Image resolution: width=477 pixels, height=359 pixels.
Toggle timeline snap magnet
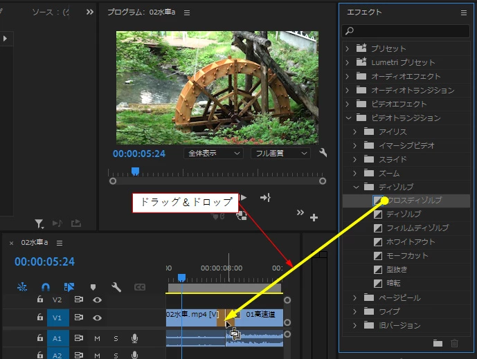(x=46, y=287)
